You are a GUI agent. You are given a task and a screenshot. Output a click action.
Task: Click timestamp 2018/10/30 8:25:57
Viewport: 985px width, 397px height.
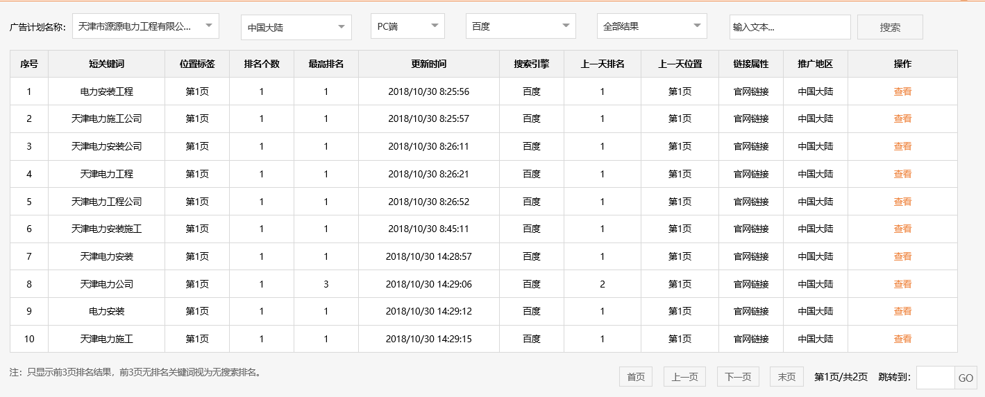point(429,118)
